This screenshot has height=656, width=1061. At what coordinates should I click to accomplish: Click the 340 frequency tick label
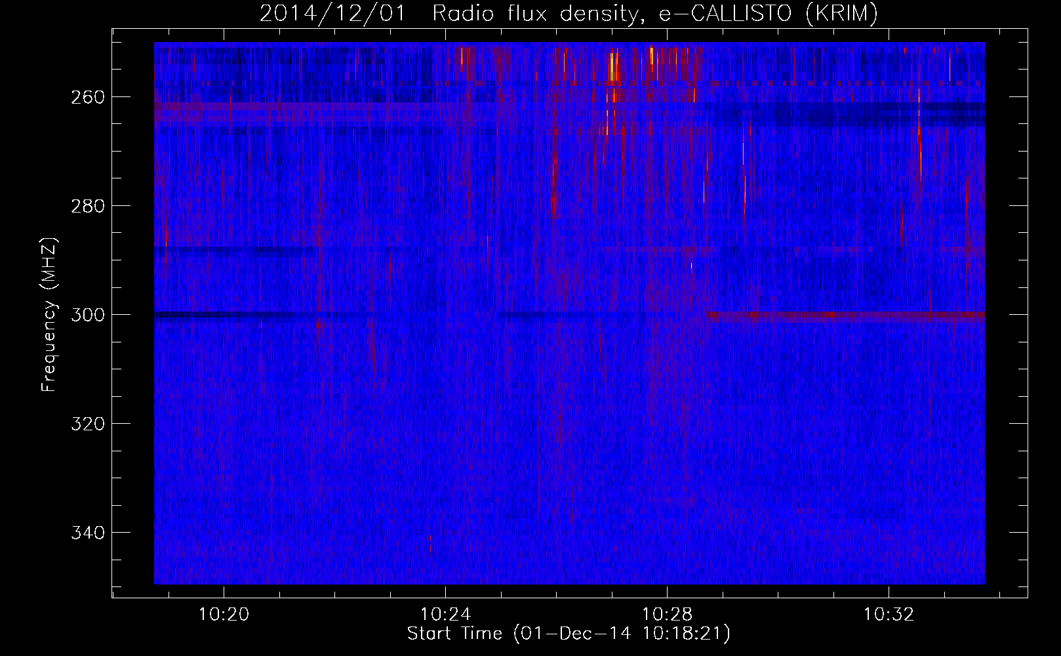pos(87,533)
